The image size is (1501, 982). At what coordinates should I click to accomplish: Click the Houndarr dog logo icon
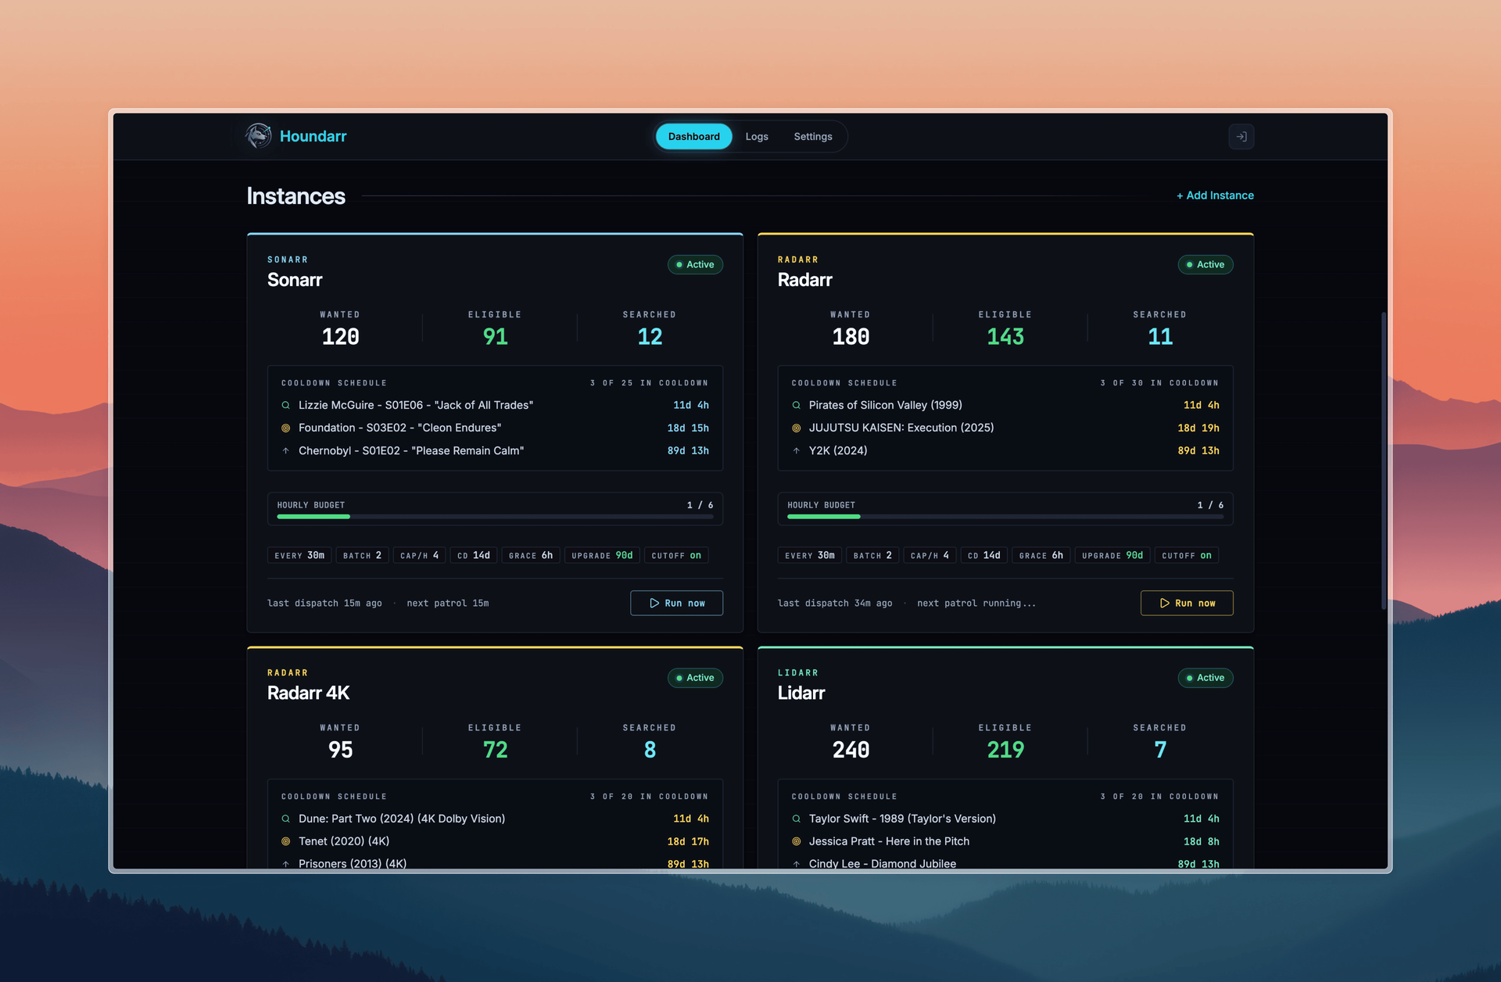(258, 136)
